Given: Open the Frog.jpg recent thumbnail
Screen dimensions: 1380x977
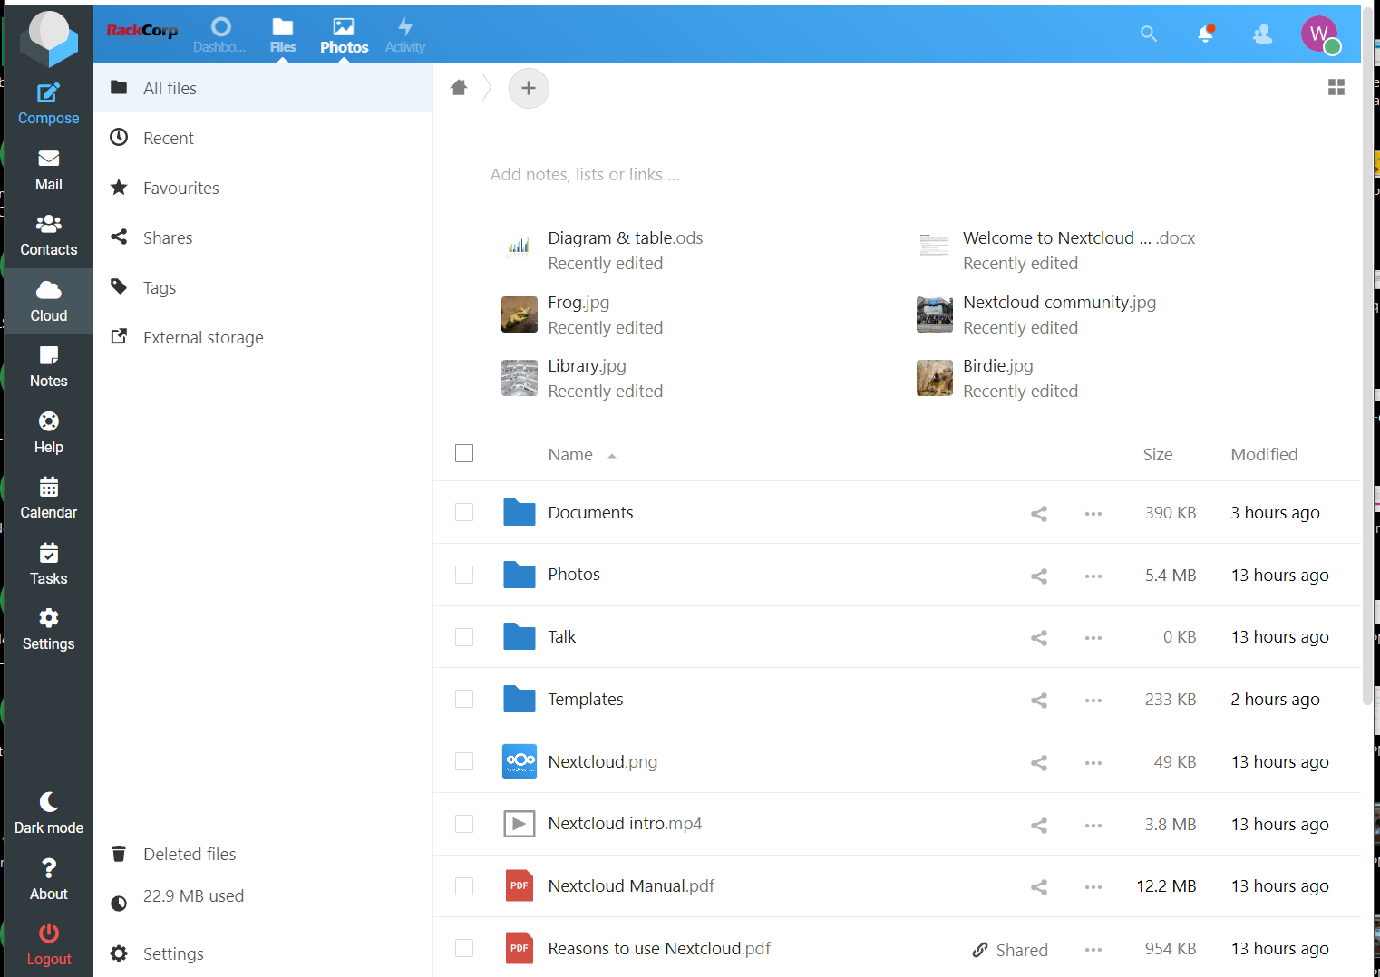Looking at the screenshot, I should [520, 314].
